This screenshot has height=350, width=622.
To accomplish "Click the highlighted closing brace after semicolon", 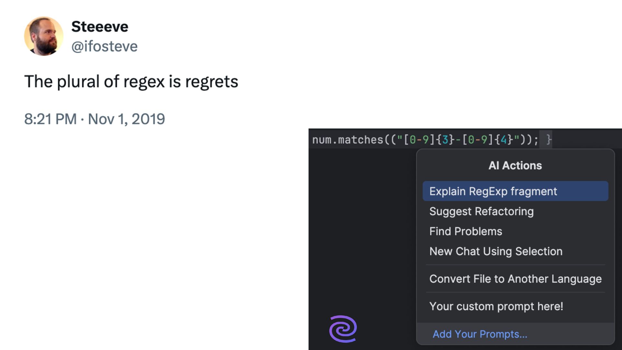I will pyautogui.click(x=548, y=140).
